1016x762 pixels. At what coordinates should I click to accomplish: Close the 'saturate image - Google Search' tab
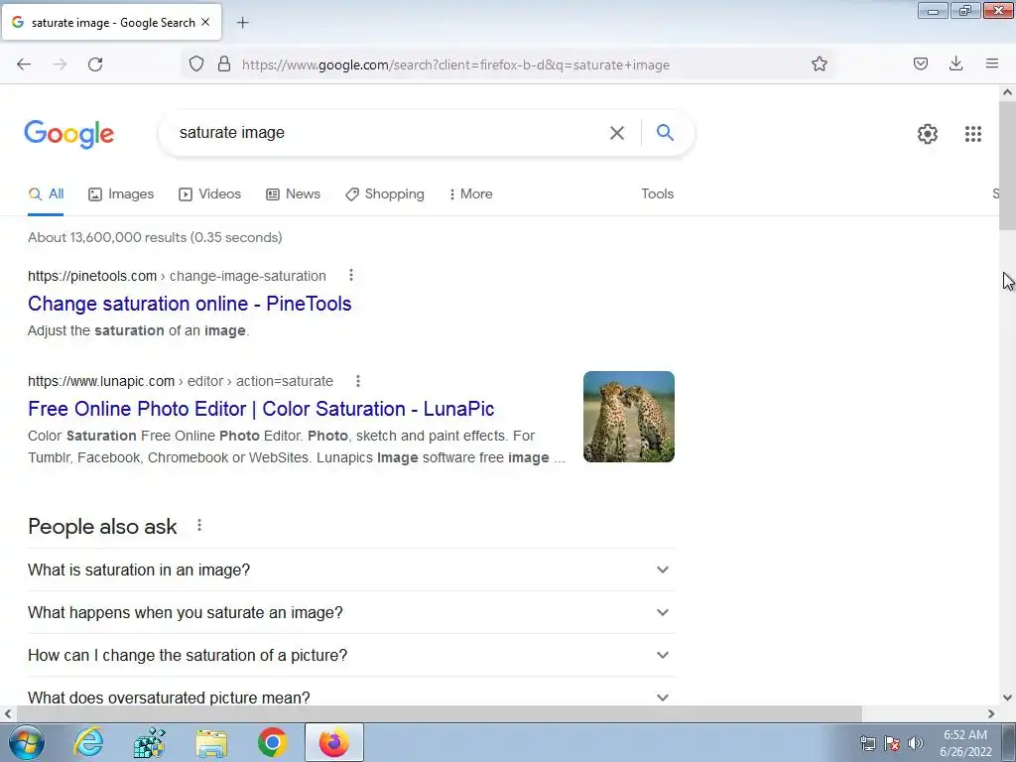point(205,22)
